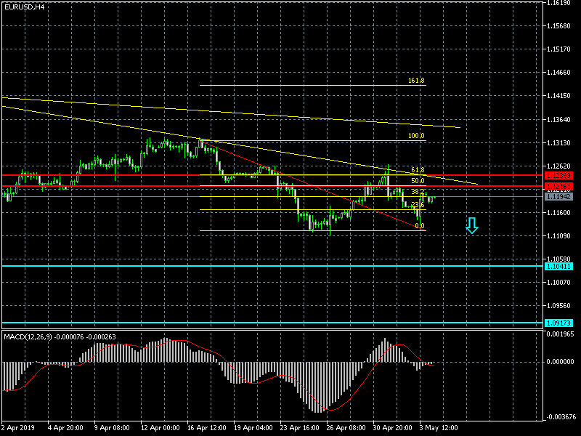
Task: Click the 1.13130 price scale value
Action: click(558, 142)
